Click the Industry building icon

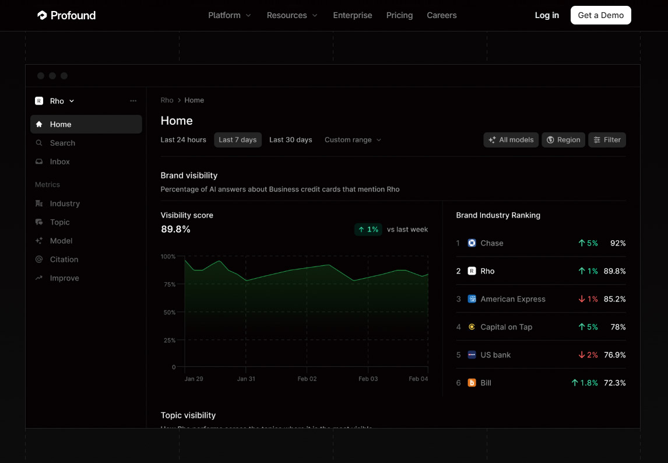(39, 204)
